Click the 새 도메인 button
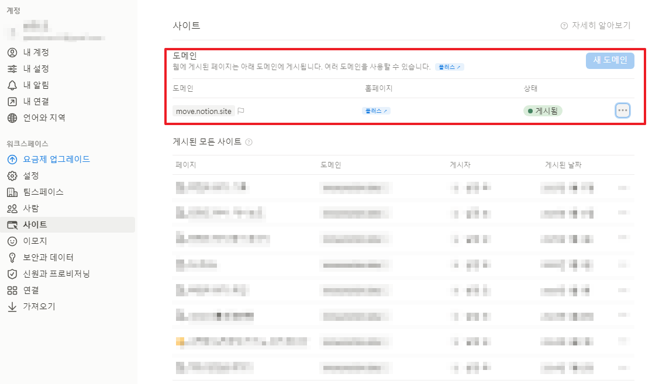 610,60
